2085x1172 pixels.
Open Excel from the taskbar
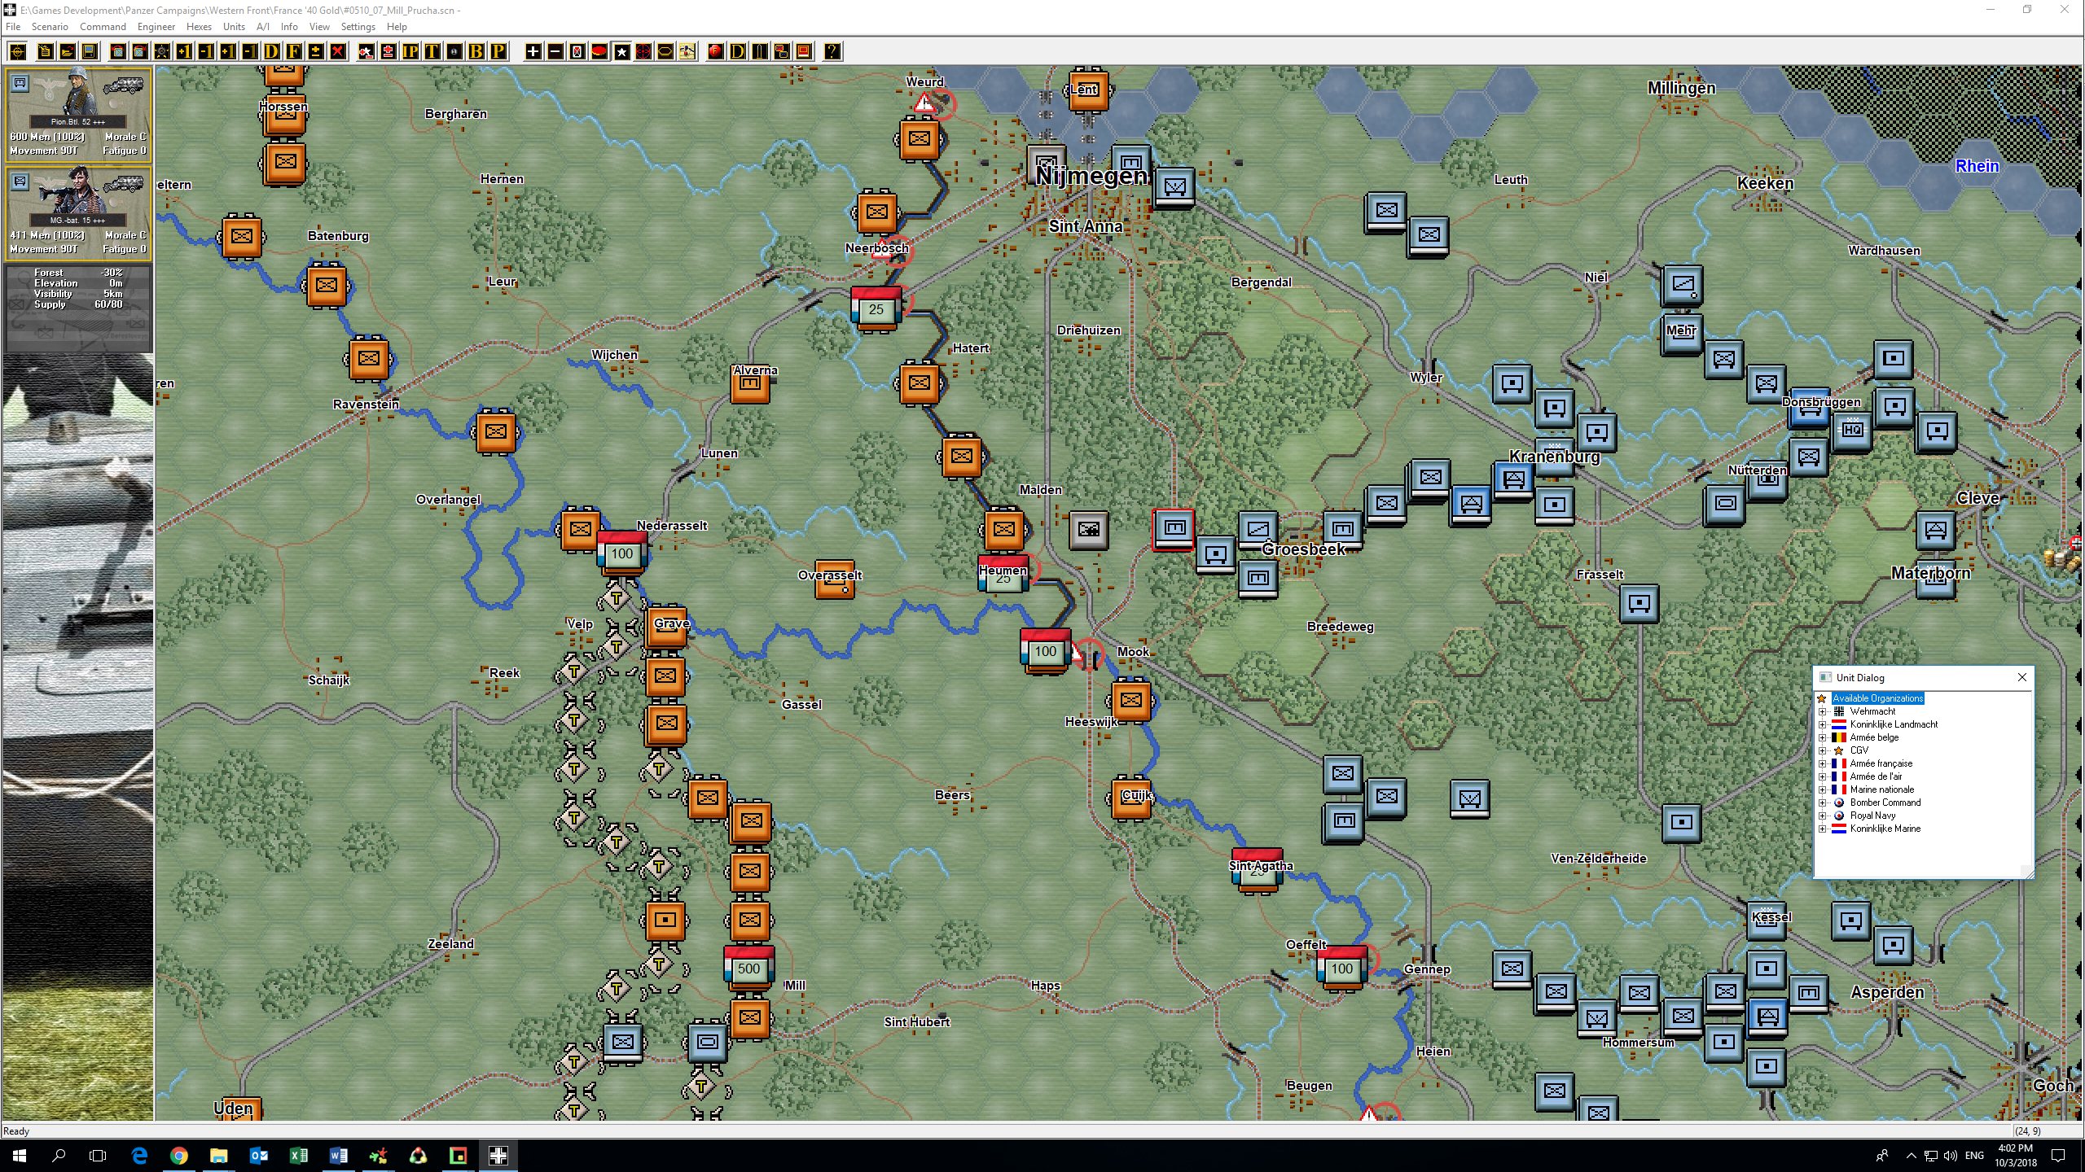point(299,1155)
